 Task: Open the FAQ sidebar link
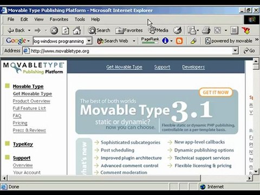(17, 115)
